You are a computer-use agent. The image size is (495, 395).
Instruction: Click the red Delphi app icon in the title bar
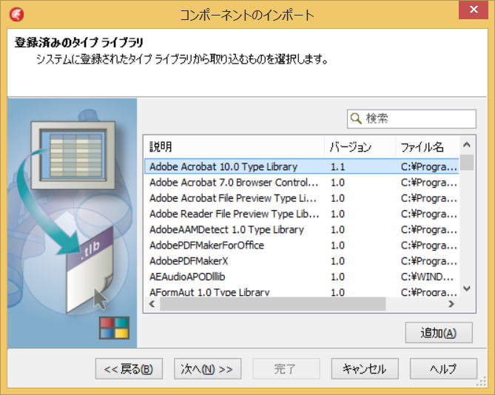point(16,15)
